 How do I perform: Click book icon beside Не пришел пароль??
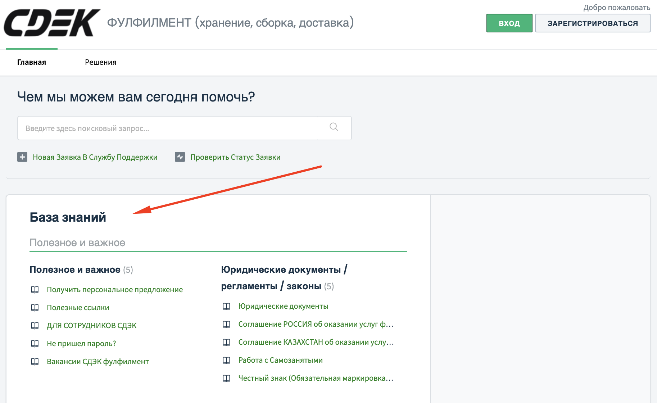tap(35, 344)
